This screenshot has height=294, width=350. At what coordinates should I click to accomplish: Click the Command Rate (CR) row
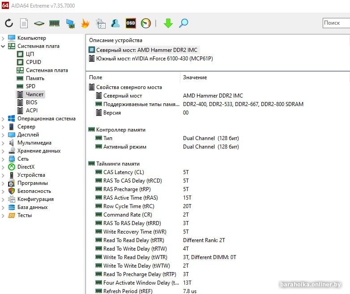128,214
